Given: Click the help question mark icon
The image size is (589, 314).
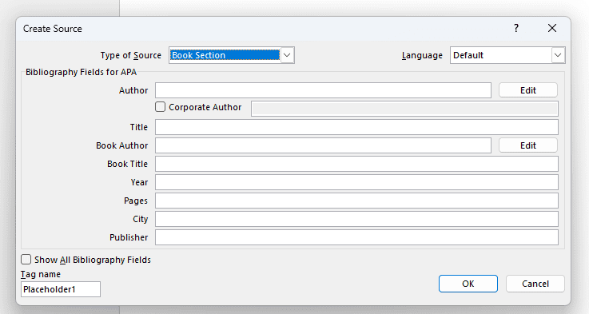Looking at the screenshot, I should pos(516,28).
